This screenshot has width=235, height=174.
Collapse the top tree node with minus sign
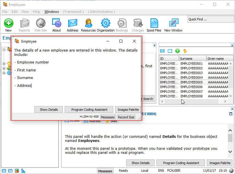click(x=4, y=50)
